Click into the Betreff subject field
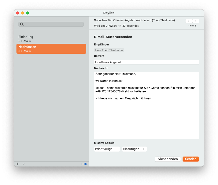Screen dimensions: 218x185 pyautogui.click(x=146, y=62)
